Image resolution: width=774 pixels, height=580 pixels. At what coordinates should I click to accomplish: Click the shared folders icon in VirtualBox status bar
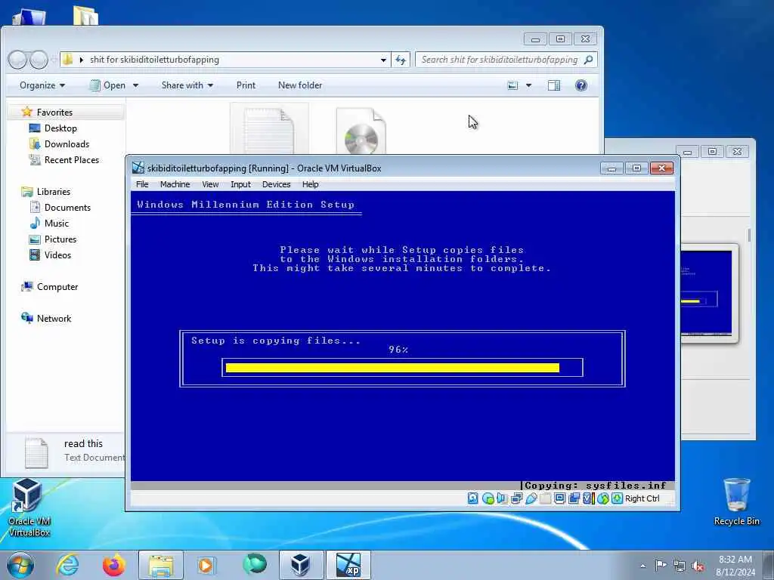pos(546,498)
